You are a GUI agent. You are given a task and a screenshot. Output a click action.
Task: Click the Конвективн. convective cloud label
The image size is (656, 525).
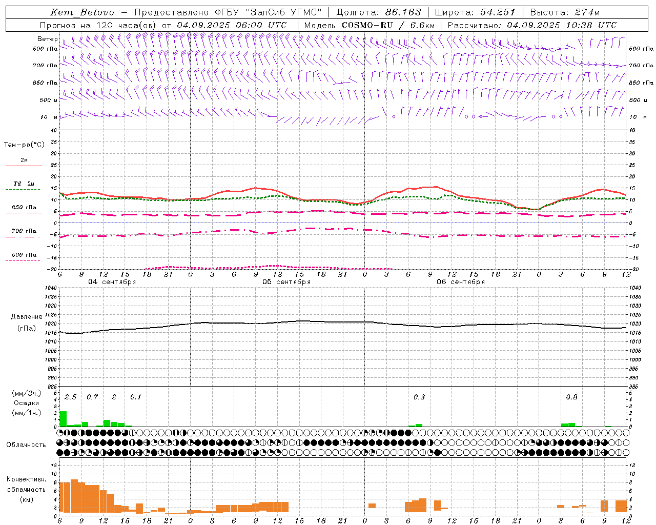tap(26, 479)
